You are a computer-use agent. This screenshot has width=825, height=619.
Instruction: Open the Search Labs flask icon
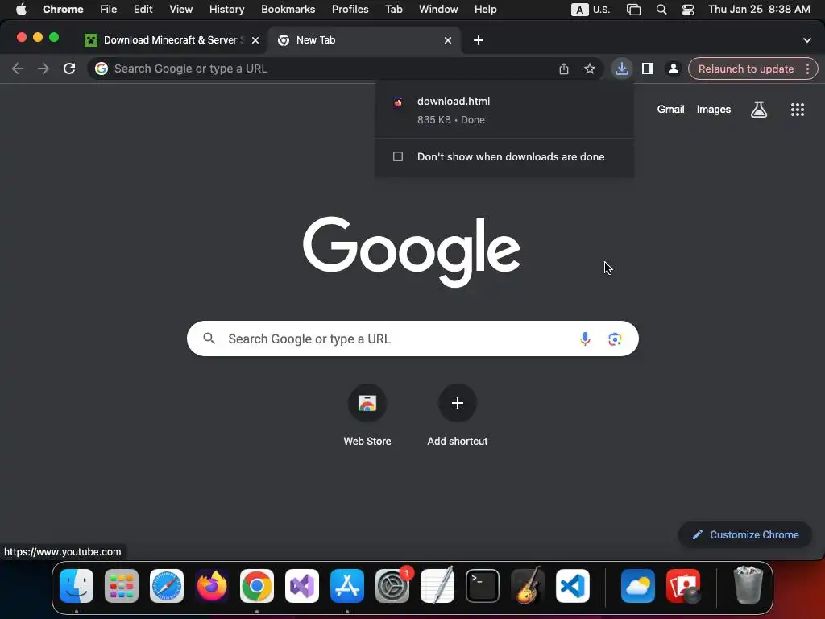[x=758, y=110]
